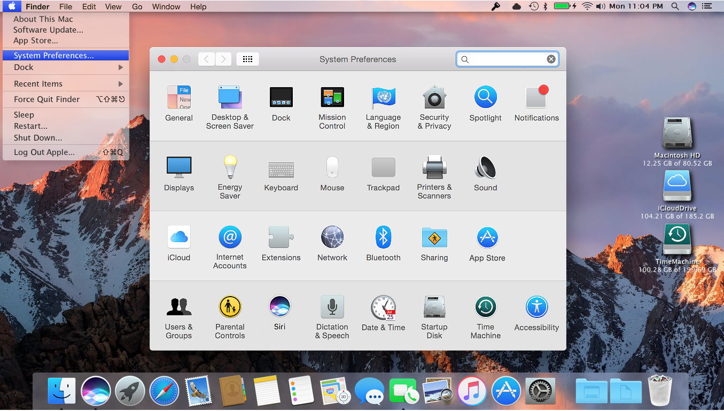Open Internet Accounts preferences
724x411 pixels.
pyautogui.click(x=230, y=247)
